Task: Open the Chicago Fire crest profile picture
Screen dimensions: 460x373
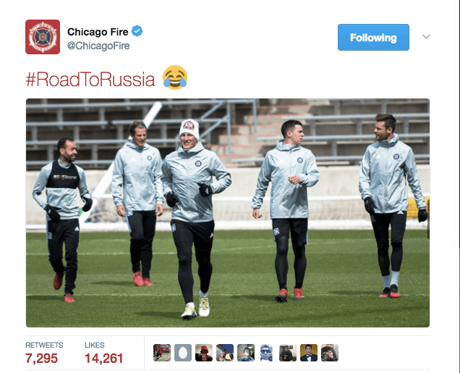Action: click(43, 37)
